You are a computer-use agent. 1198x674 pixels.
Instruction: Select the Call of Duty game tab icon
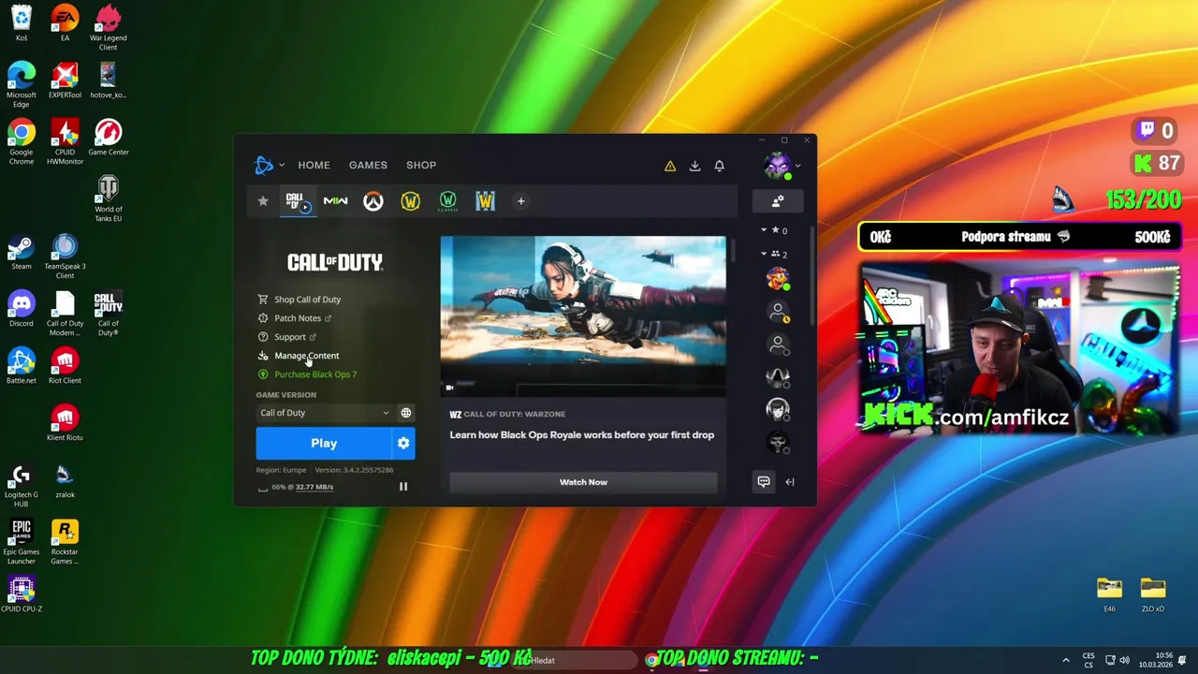(x=299, y=201)
